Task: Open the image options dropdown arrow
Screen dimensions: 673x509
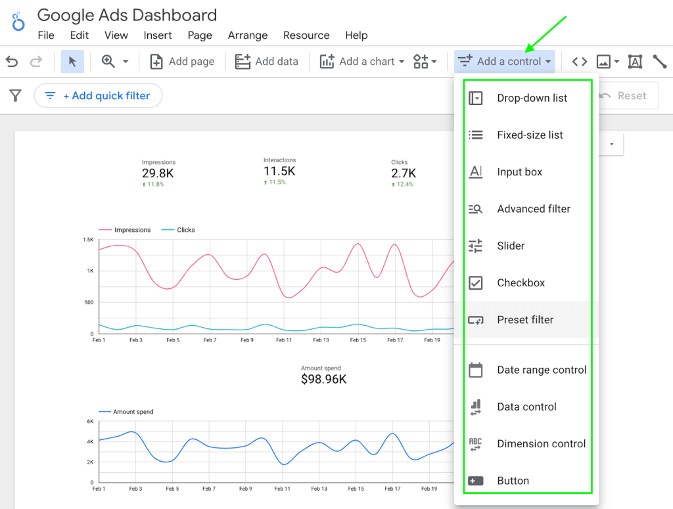Action: pos(616,62)
